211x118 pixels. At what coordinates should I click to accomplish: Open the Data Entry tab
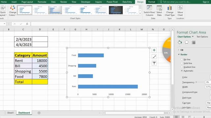pyautogui.click(x=127, y=2)
